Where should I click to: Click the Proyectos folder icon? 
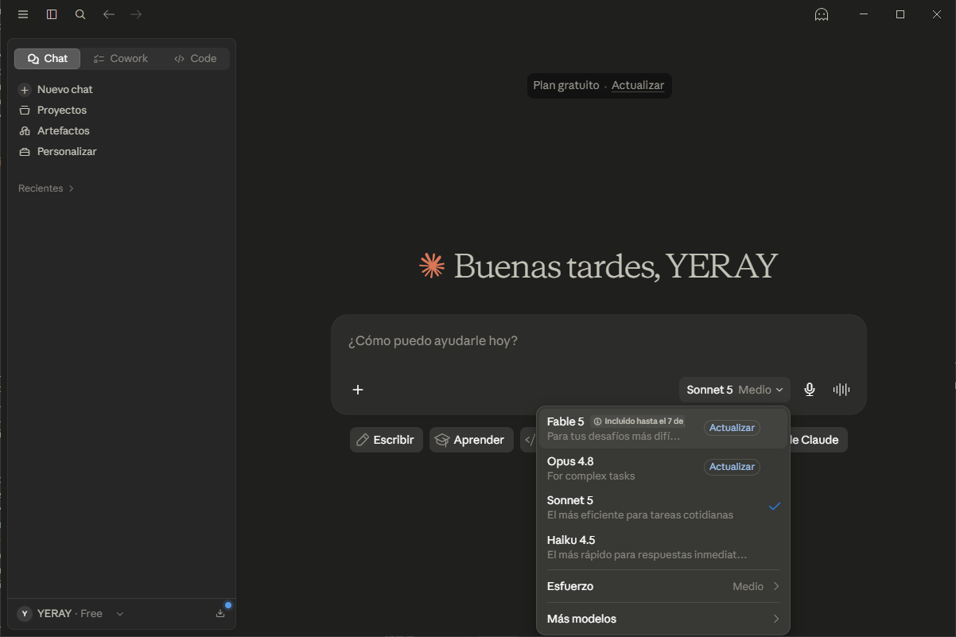25,111
